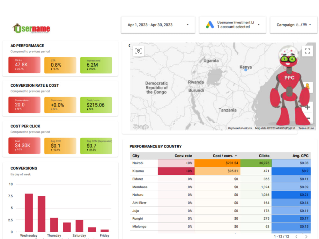The height and width of the screenshot is (239, 319).
Task: Click the map locate-me pin icon
Action: (138, 51)
